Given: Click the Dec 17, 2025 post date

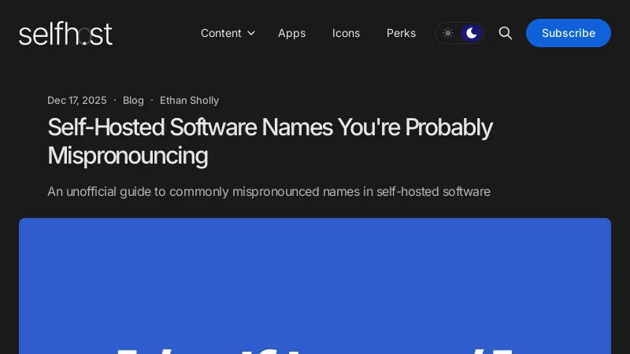Looking at the screenshot, I should [x=76, y=100].
